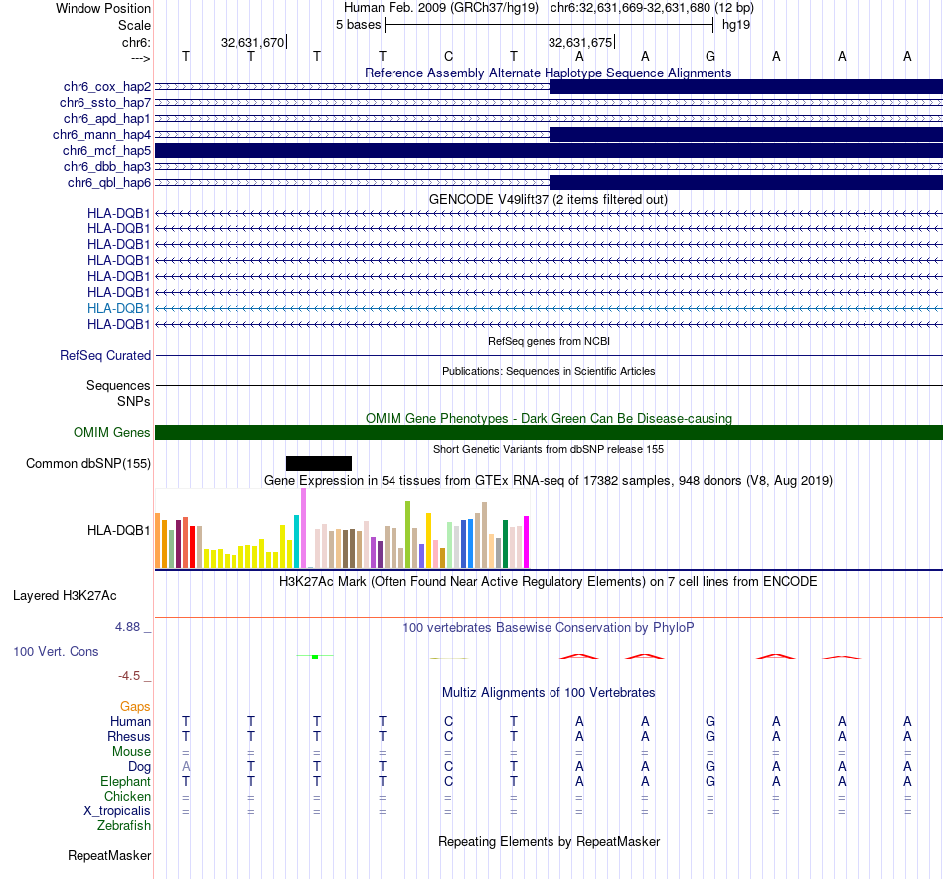The image size is (944, 879).
Task: Click the OMIM Gene Phenotypes track title
Action: pos(549,419)
